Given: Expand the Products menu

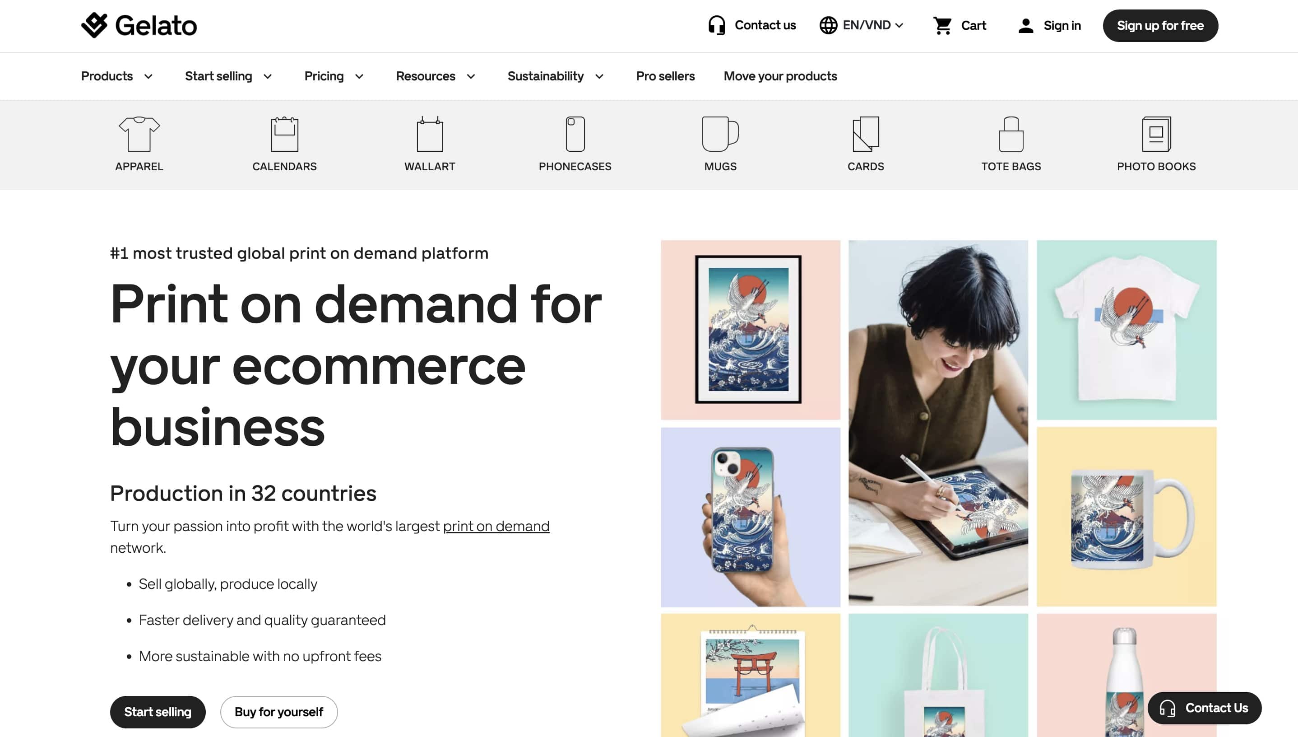Looking at the screenshot, I should (117, 76).
